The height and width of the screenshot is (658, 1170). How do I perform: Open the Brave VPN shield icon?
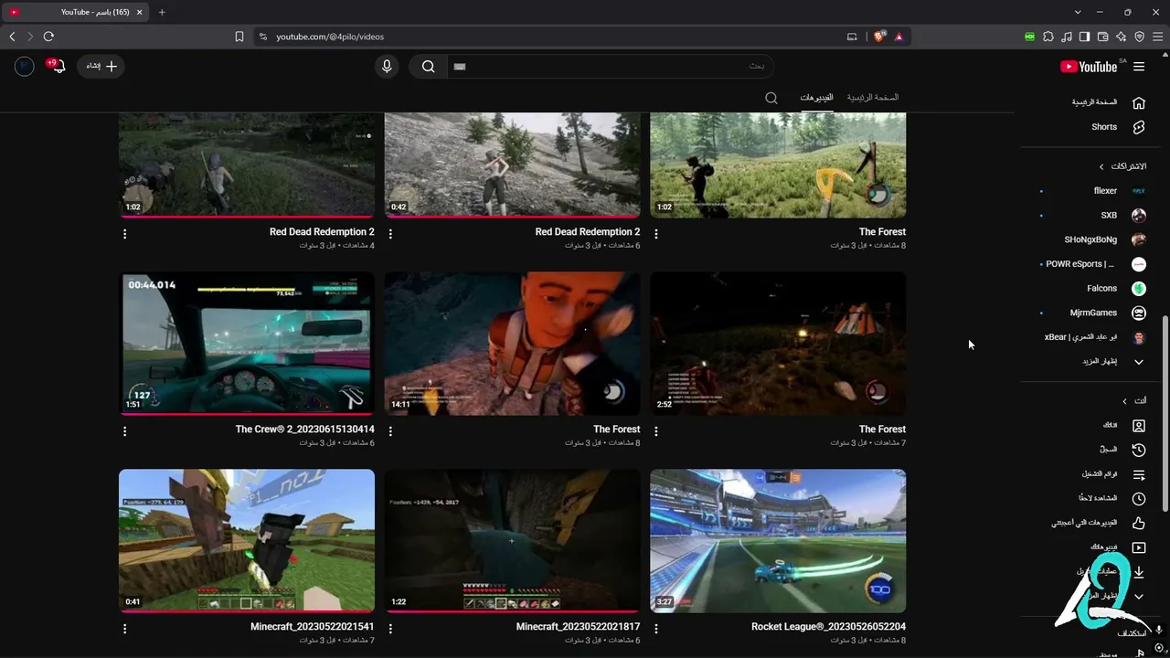(x=1139, y=37)
